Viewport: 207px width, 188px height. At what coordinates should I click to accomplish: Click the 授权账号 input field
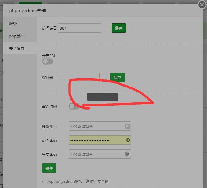[100, 126]
